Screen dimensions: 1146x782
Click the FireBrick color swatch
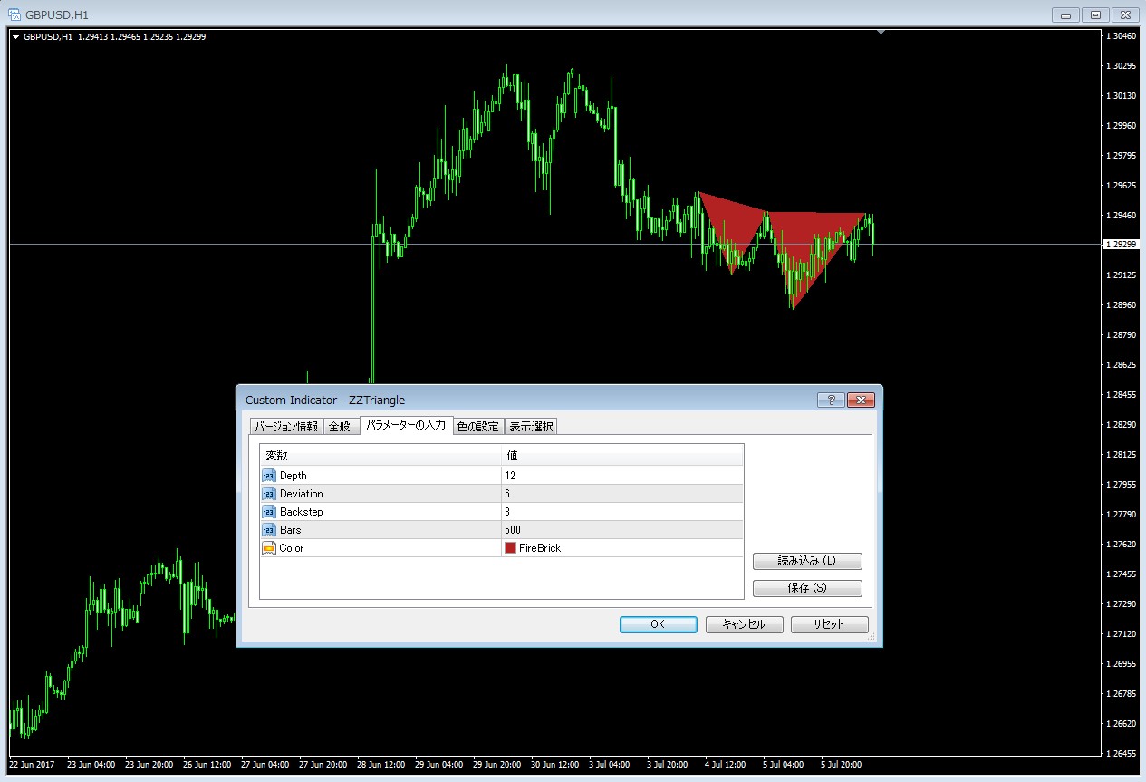tap(511, 548)
